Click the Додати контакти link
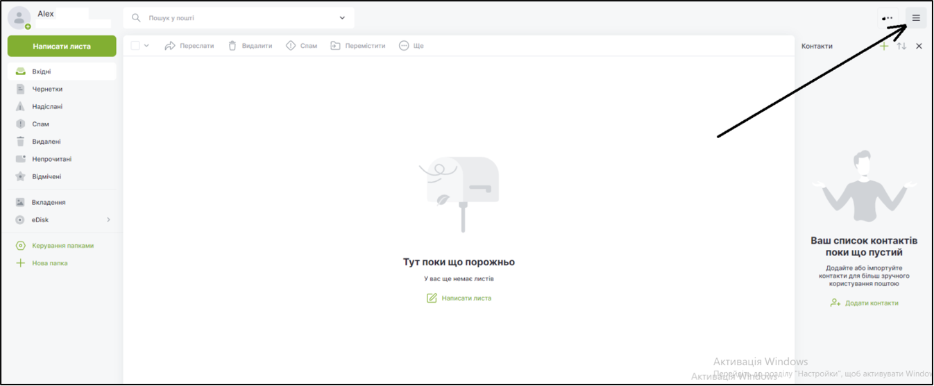934x386 pixels. coord(871,303)
